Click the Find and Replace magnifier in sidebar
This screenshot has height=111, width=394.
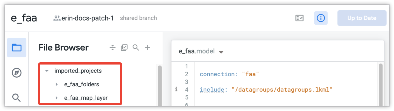pos(16,97)
